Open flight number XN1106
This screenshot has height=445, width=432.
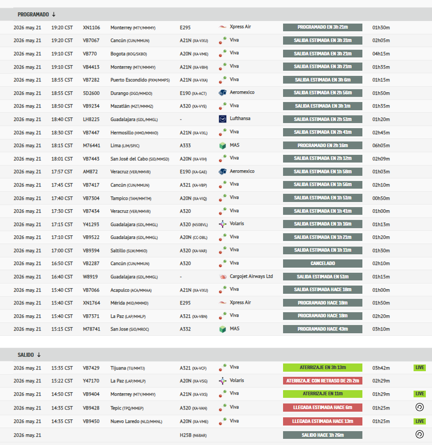click(92, 28)
